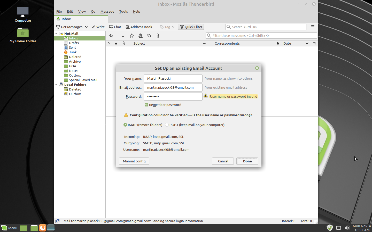Select the Inbox tab

pyautogui.click(x=81, y=19)
